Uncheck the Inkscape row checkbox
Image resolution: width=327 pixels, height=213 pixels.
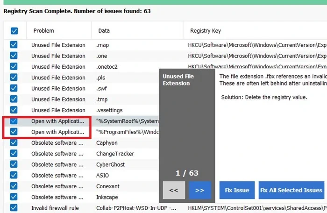(14, 197)
